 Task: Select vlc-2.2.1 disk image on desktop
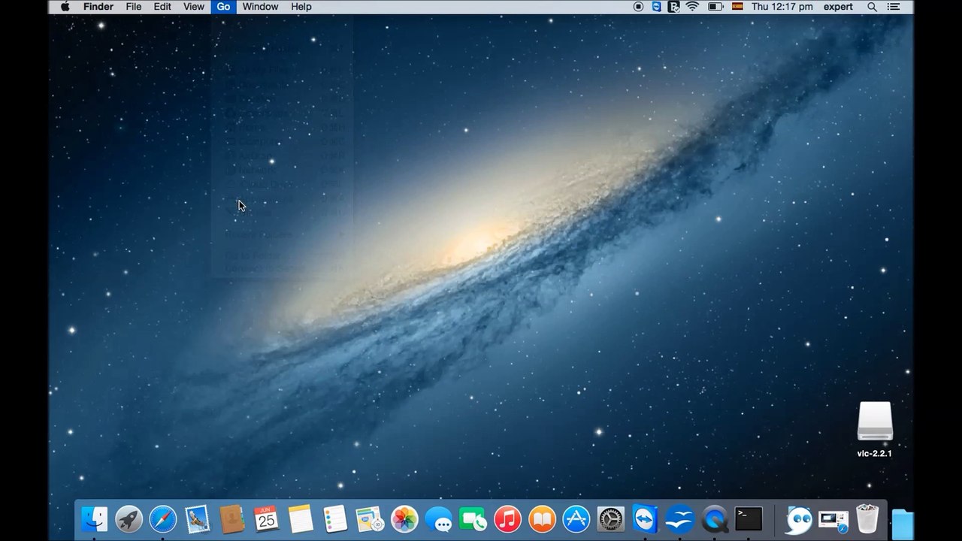(875, 430)
